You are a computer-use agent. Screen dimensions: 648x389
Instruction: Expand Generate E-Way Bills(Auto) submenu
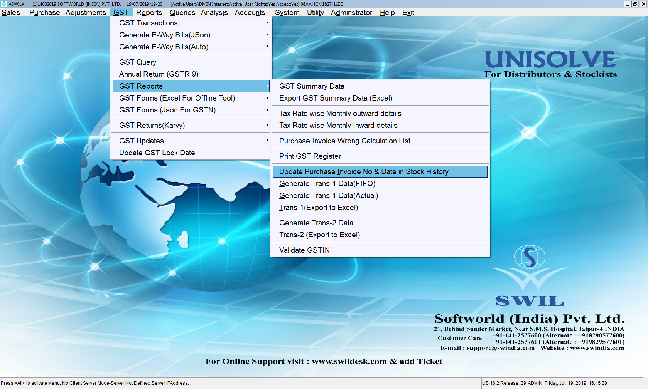coord(191,47)
